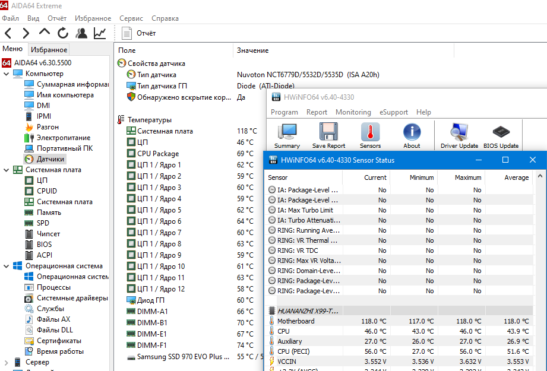This screenshot has height=371, width=547.
Task: Select CPUID in the tree
Action: [40, 191]
